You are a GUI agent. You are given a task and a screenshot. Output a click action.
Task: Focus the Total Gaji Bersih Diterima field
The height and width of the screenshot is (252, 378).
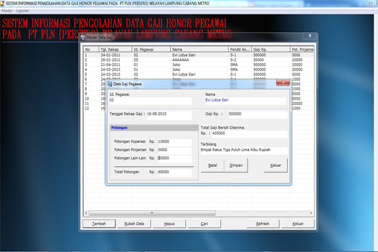[x=249, y=134]
